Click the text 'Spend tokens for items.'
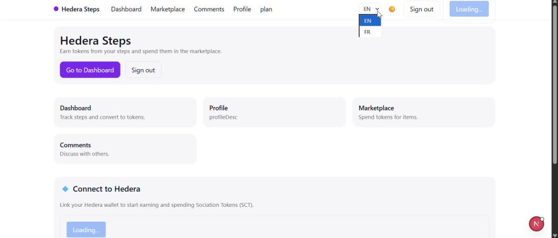Image resolution: width=558 pixels, height=238 pixels. point(388,117)
